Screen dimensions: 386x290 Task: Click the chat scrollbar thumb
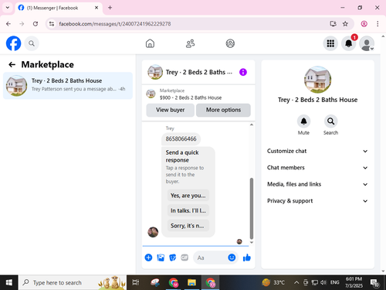252,208
